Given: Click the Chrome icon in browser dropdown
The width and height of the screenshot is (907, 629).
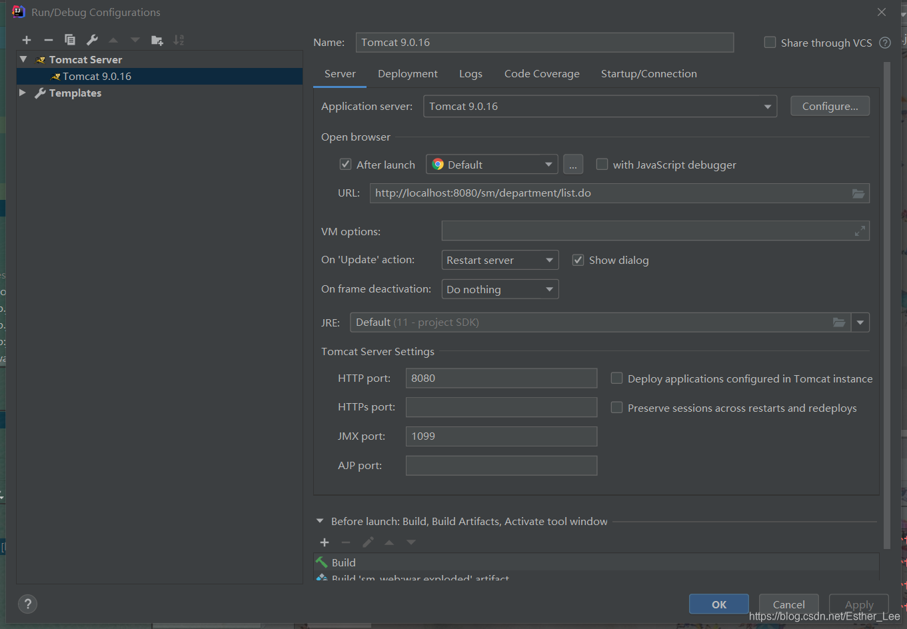Looking at the screenshot, I should pos(438,165).
